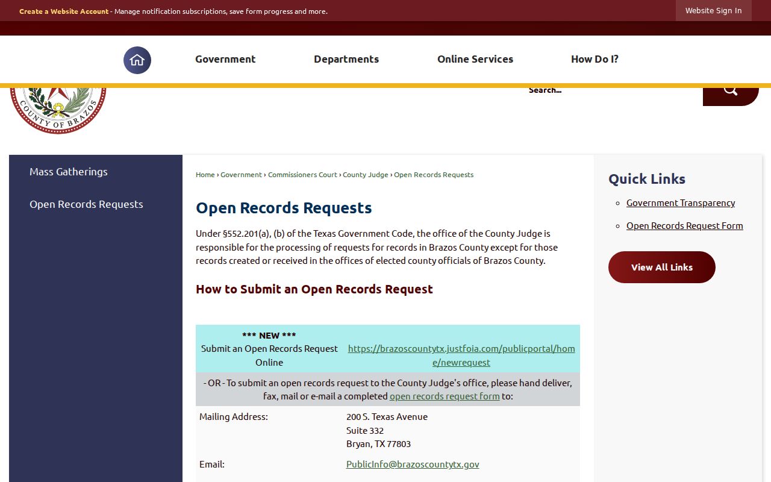Click the Bryan, TX 77803 text
This screenshot has height=482, width=771.
click(x=378, y=444)
